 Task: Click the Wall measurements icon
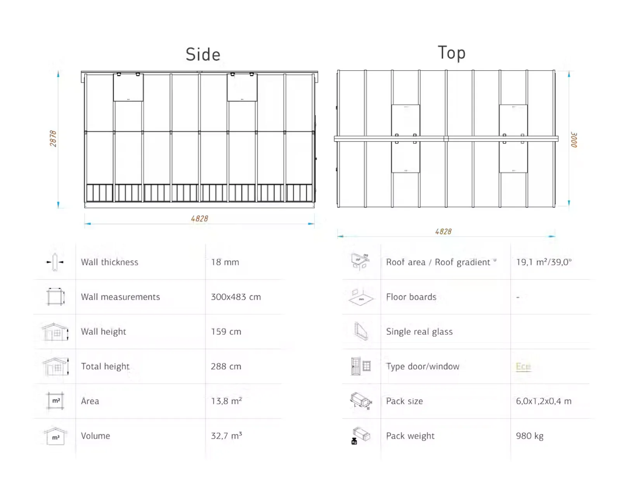(55, 297)
